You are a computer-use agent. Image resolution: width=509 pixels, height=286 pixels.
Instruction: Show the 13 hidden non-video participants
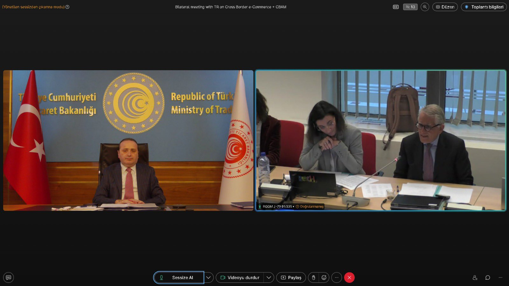[410, 7]
